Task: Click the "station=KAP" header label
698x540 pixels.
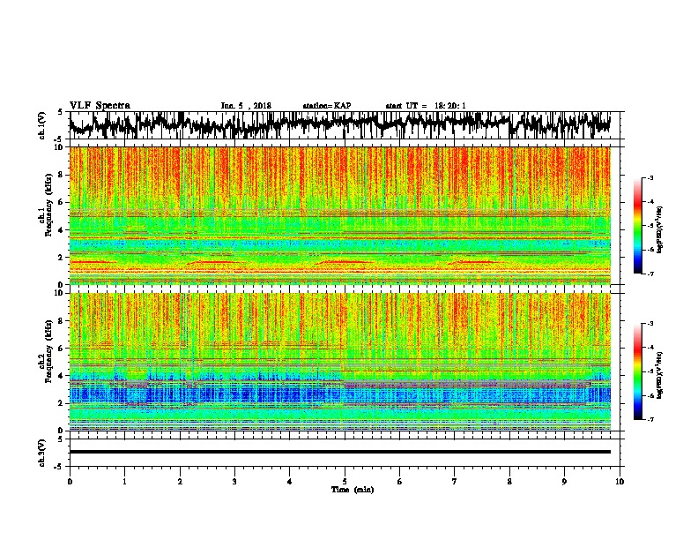Action: coord(327,106)
